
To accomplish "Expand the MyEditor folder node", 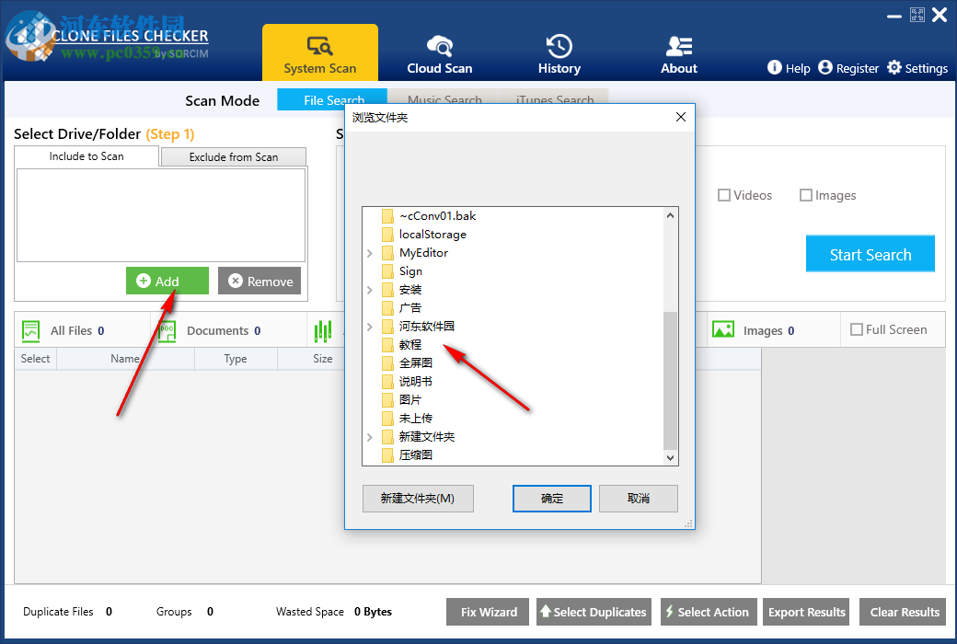I will tap(371, 252).
